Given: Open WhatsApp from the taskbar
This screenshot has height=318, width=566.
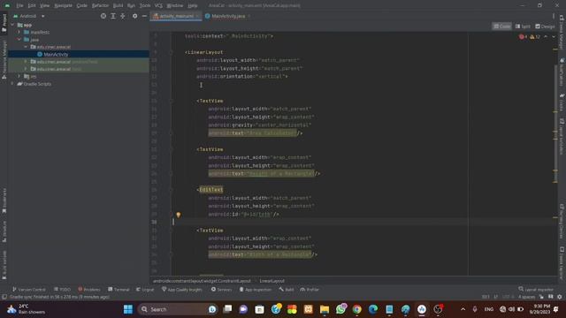Looking at the screenshot, I should [x=340, y=309].
